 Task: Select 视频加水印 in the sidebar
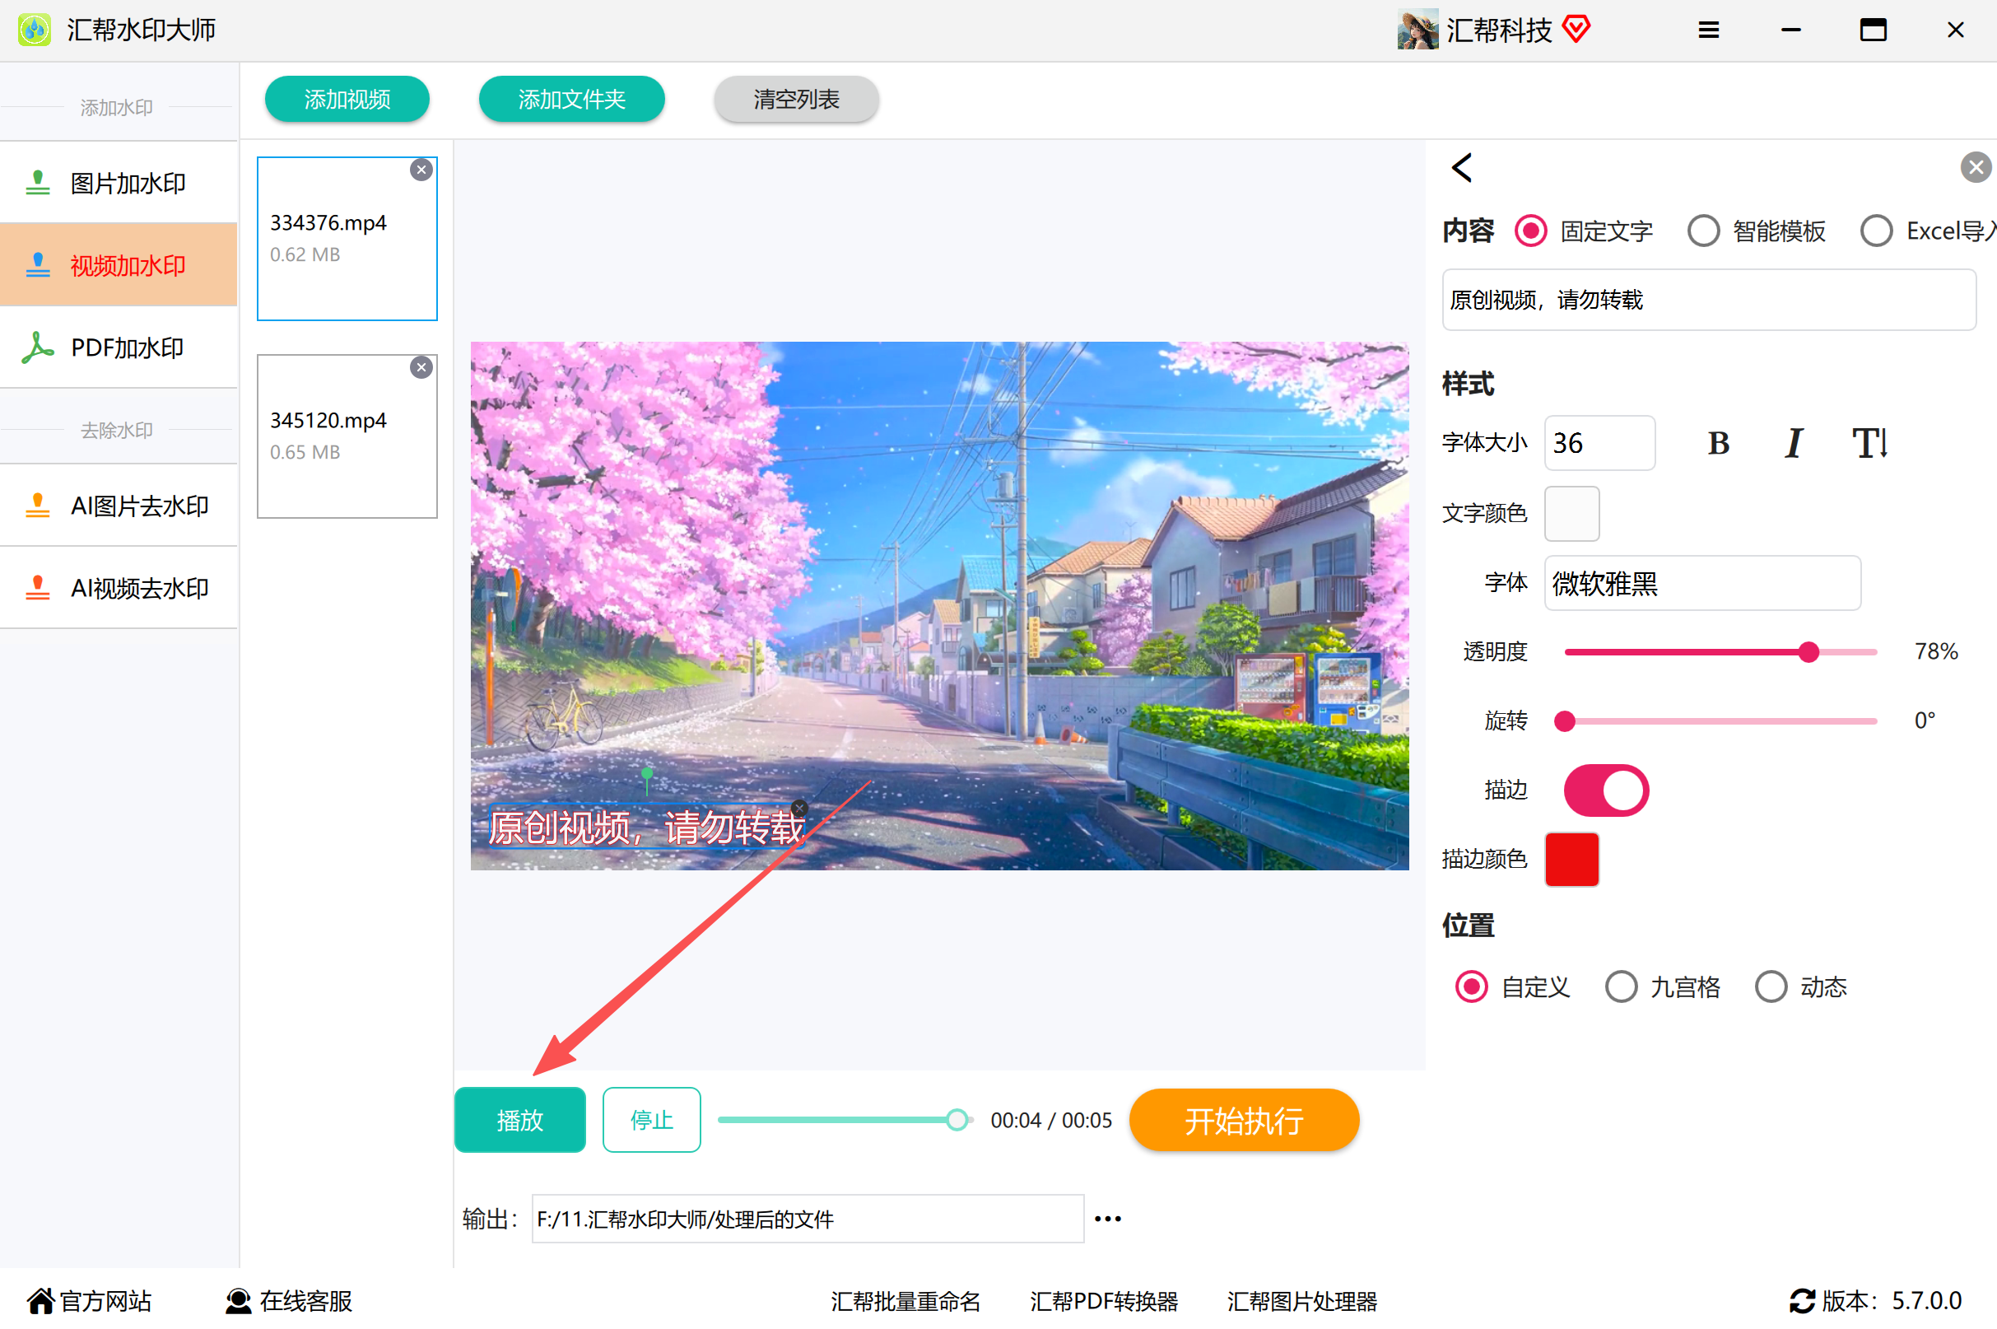(119, 265)
